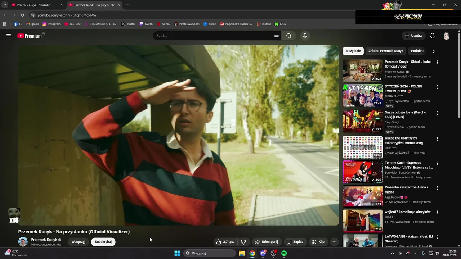Click the Utwórz create button
The height and width of the screenshot is (259, 461).
click(x=413, y=36)
